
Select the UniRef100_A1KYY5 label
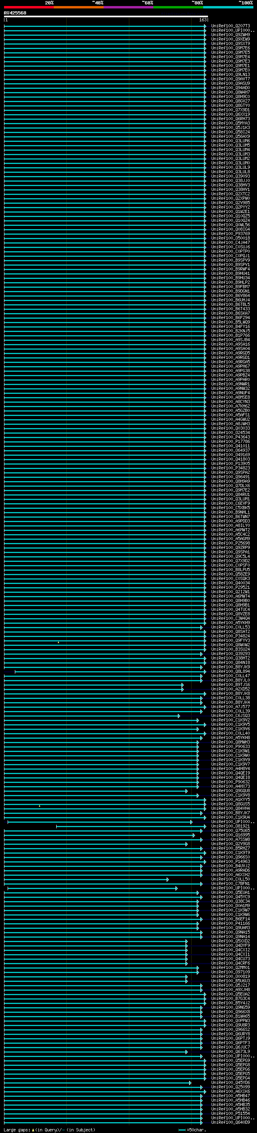click(230, 799)
